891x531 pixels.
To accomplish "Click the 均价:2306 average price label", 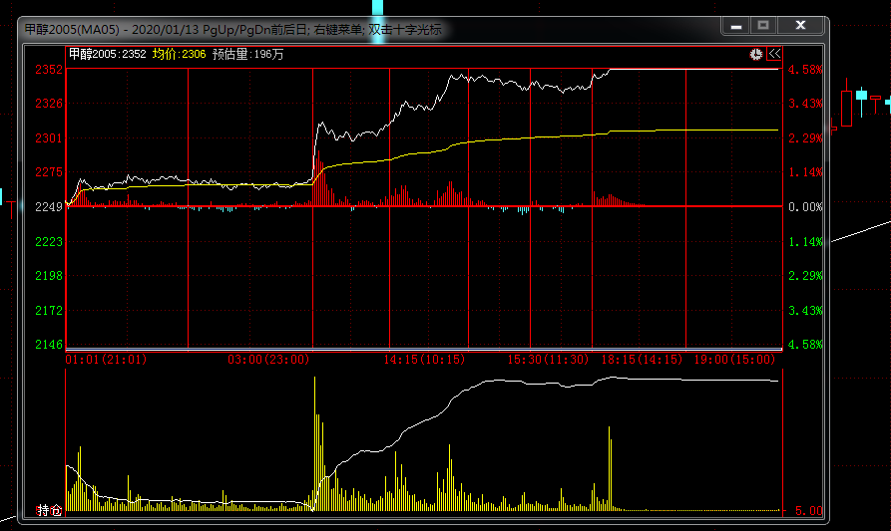I will pos(179,55).
